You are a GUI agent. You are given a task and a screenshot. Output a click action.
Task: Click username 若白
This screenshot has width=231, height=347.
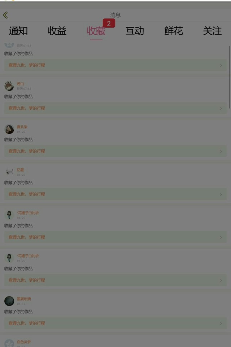click(20, 84)
